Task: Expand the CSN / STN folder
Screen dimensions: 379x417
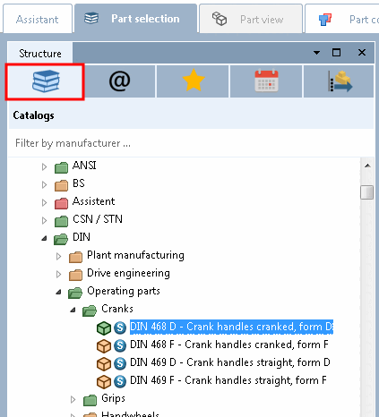Action: 44,220
